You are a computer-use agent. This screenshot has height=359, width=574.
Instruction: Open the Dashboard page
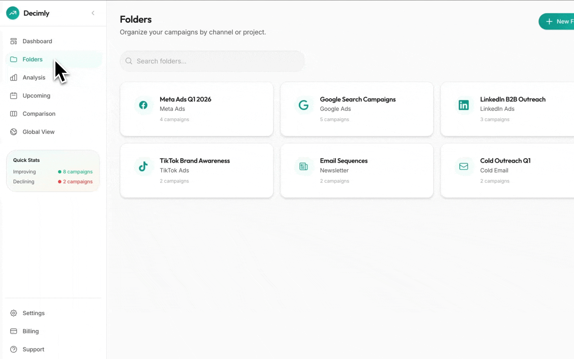[37, 41]
